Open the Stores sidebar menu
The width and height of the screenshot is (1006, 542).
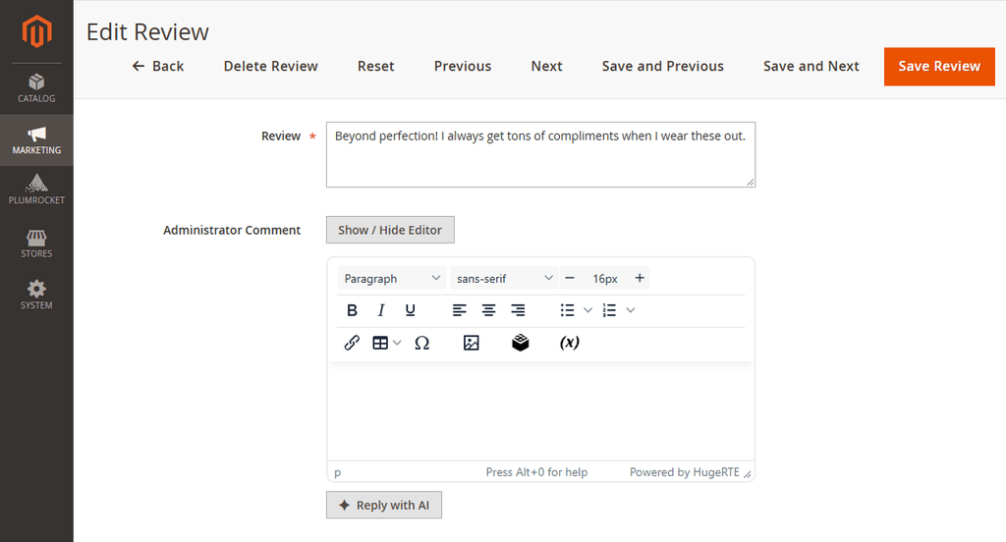click(36, 244)
